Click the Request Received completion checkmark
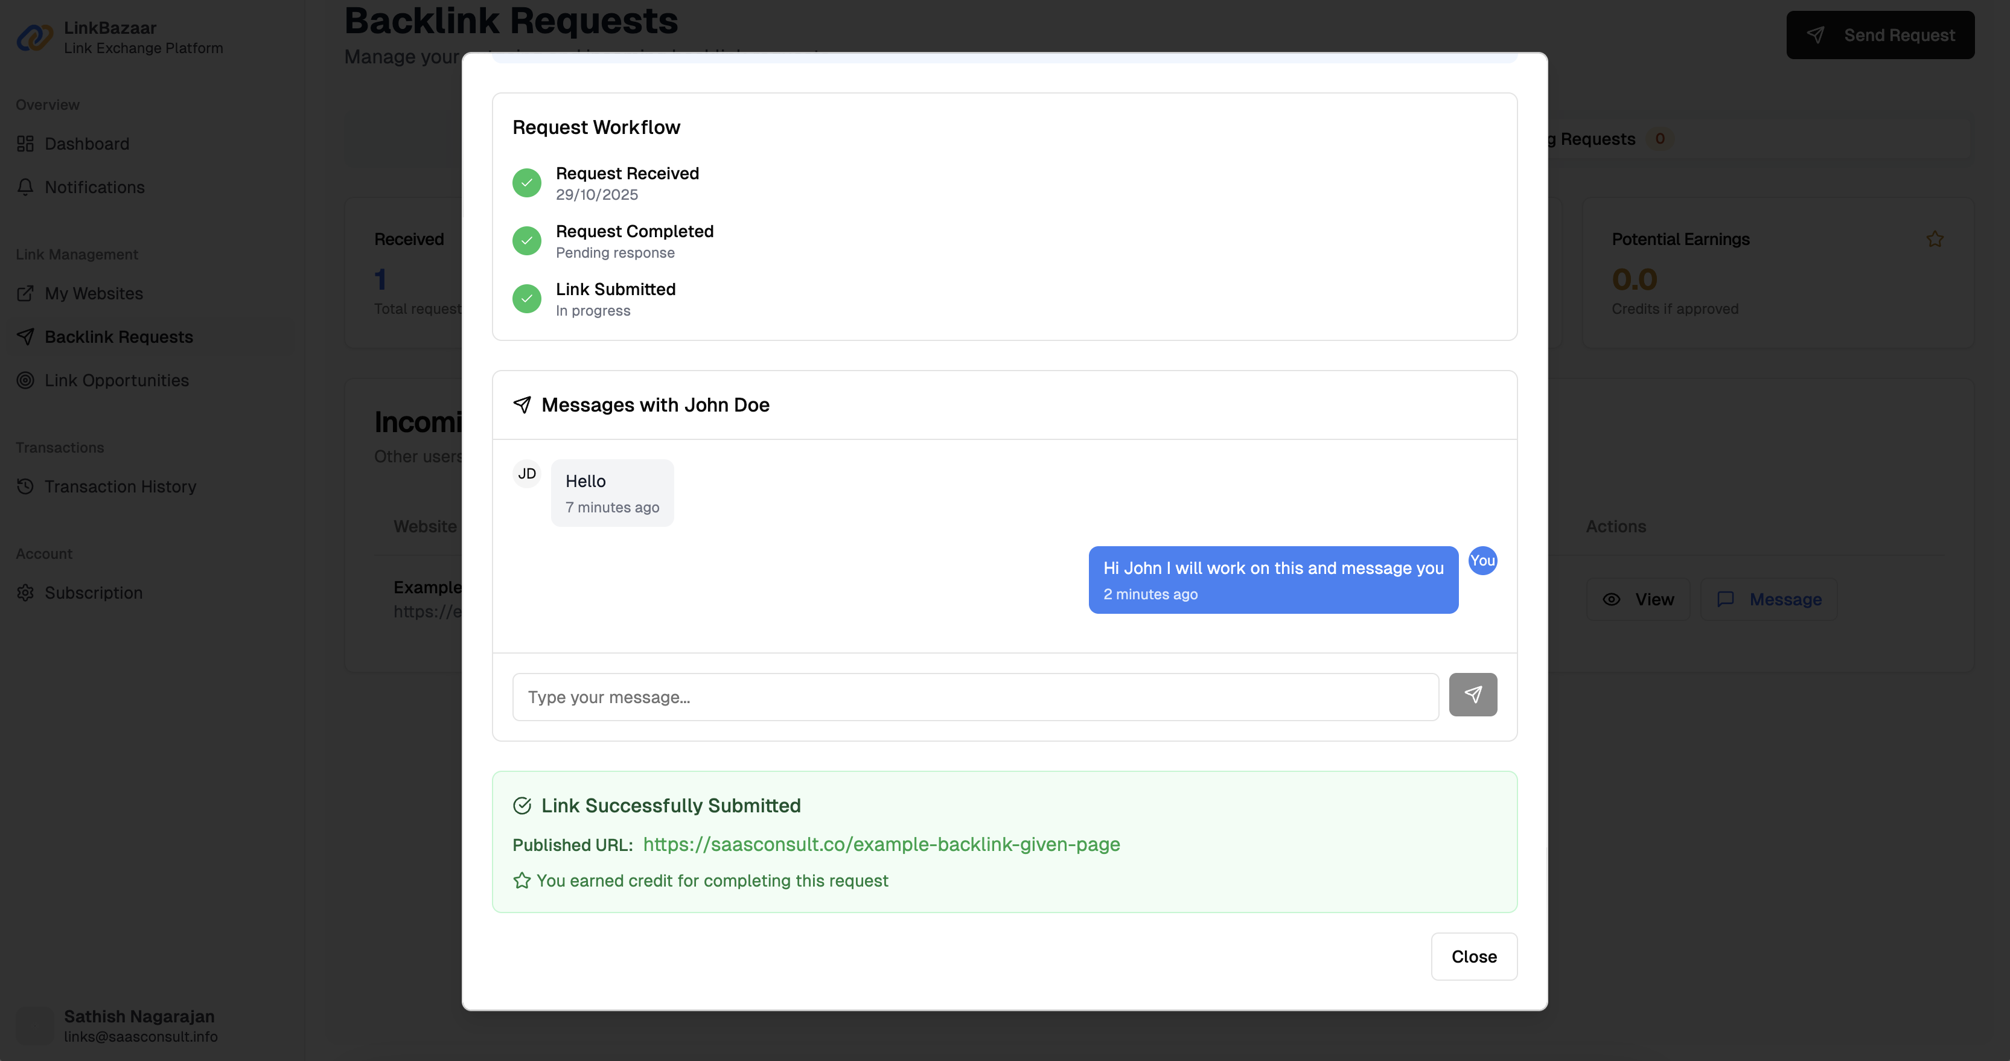 coord(527,182)
